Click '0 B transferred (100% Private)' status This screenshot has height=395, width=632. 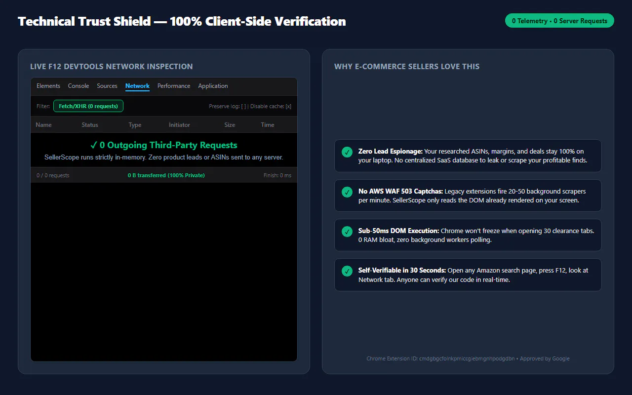[166, 175]
